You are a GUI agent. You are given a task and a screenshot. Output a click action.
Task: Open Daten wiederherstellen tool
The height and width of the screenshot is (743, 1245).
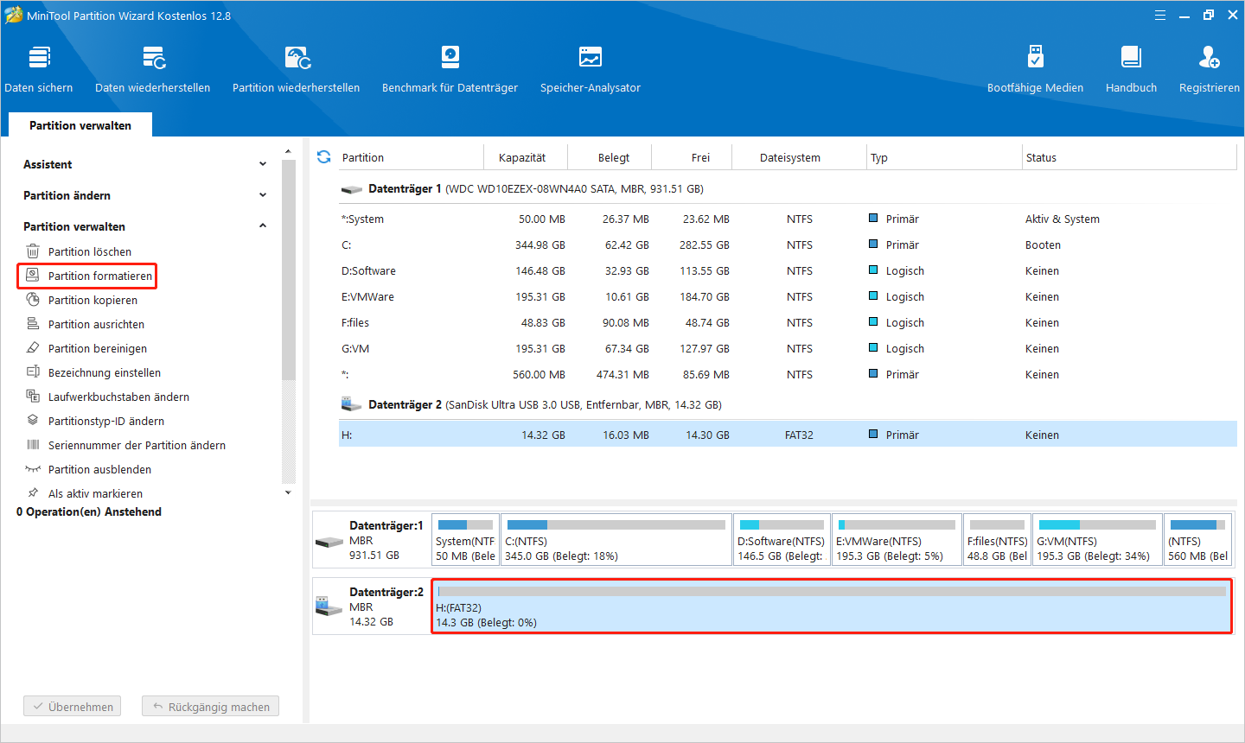(153, 69)
